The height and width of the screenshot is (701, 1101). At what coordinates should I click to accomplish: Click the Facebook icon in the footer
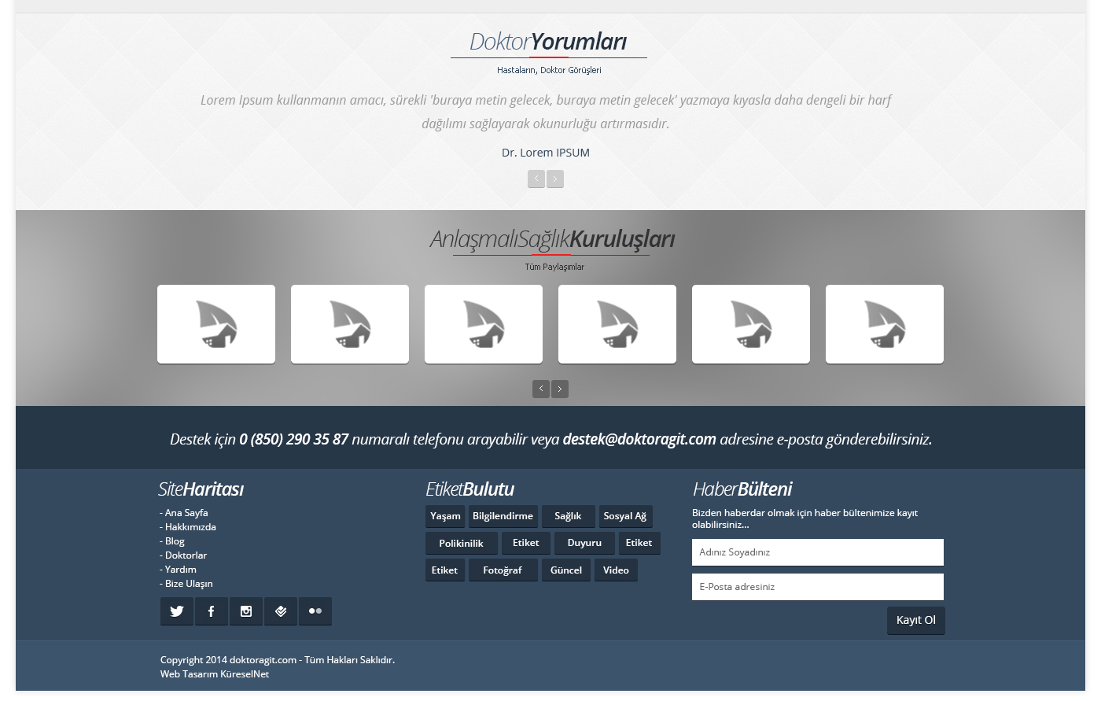click(212, 611)
